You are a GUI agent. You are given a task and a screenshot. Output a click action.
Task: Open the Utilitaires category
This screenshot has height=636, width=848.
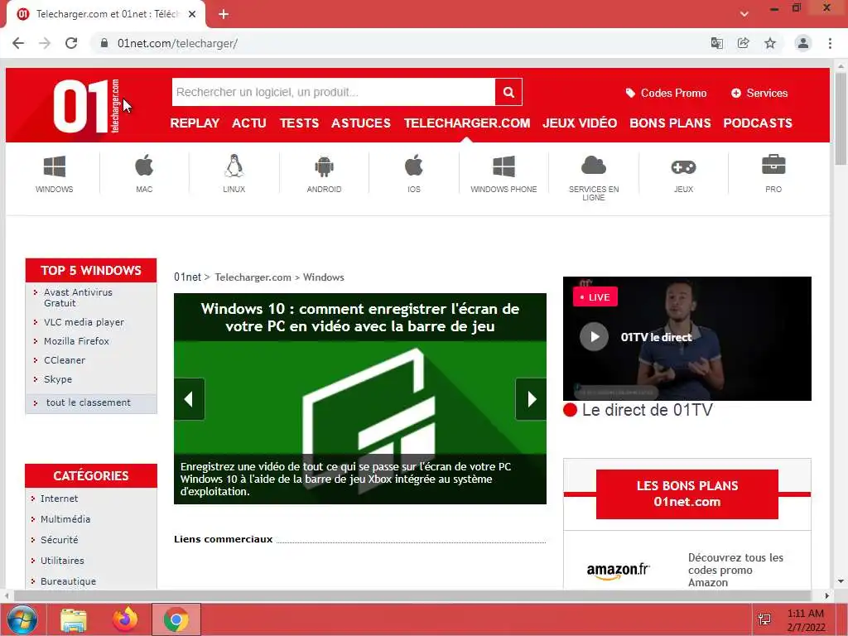click(62, 561)
